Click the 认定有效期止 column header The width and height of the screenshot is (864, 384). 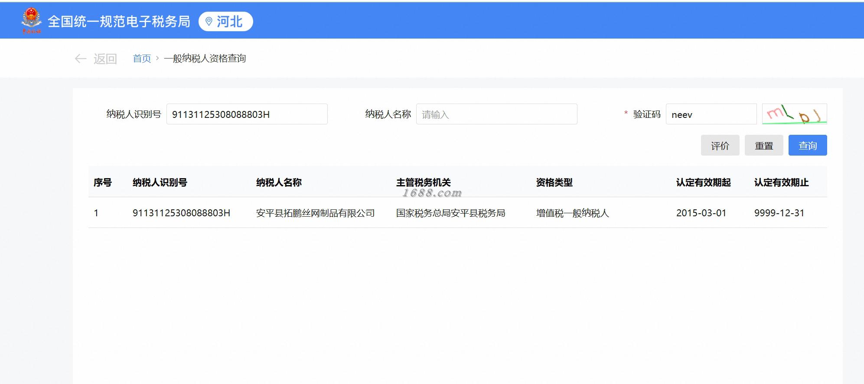(x=782, y=182)
